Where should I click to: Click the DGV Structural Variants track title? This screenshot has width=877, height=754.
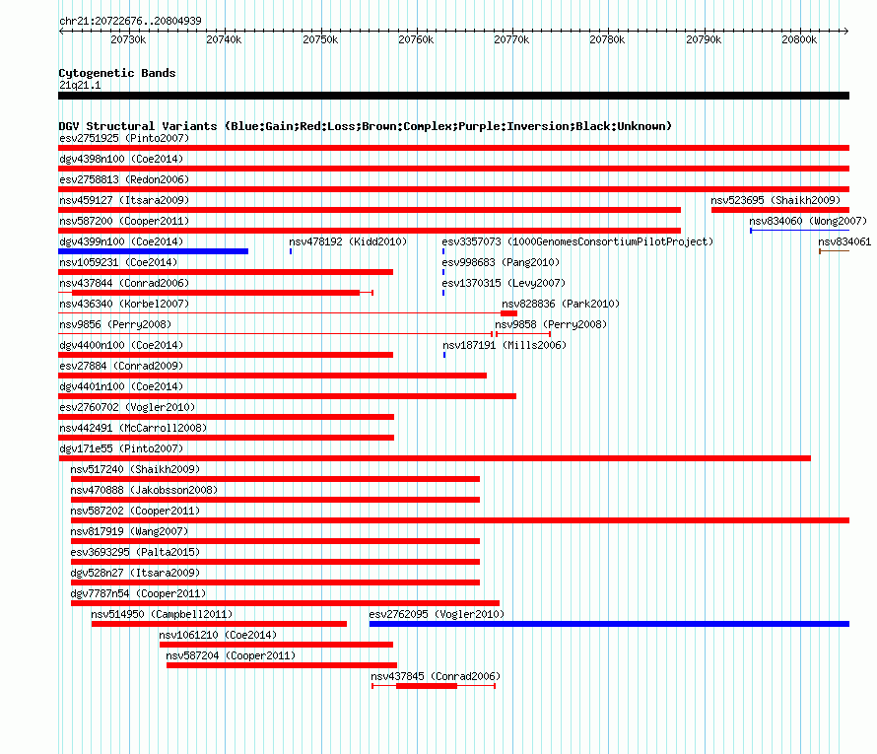coord(366,126)
